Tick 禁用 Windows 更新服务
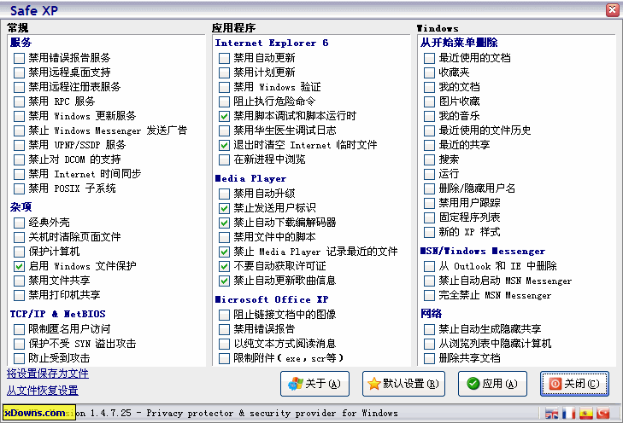Viewport: 623px width, 423px height. coord(19,116)
